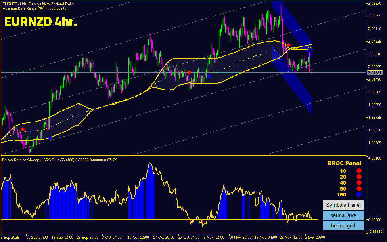Click the 2.05140 price scale label

(x=375, y=29)
